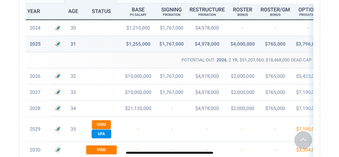The image size is (339, 157).
Task: Click the Age column header
Action: pyautogui.click(x=73, y=12)
